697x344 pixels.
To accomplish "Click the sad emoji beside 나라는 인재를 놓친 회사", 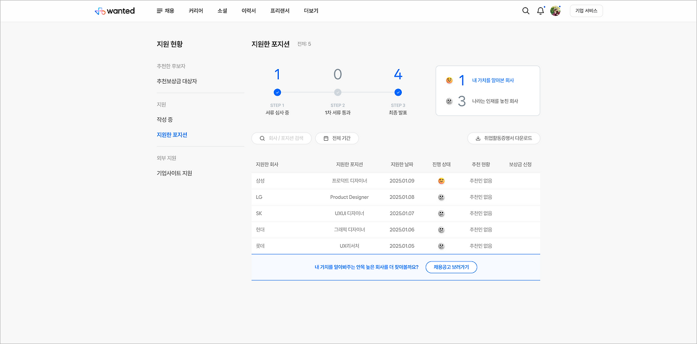I will point(449,101).
